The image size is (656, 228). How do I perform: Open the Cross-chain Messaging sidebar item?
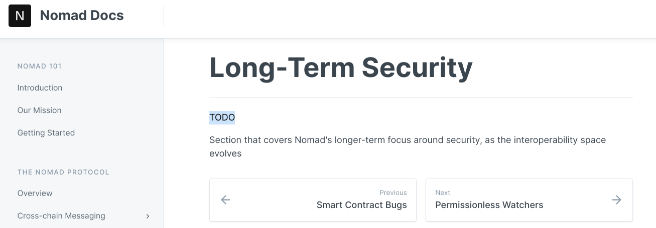tap(61, 215)
